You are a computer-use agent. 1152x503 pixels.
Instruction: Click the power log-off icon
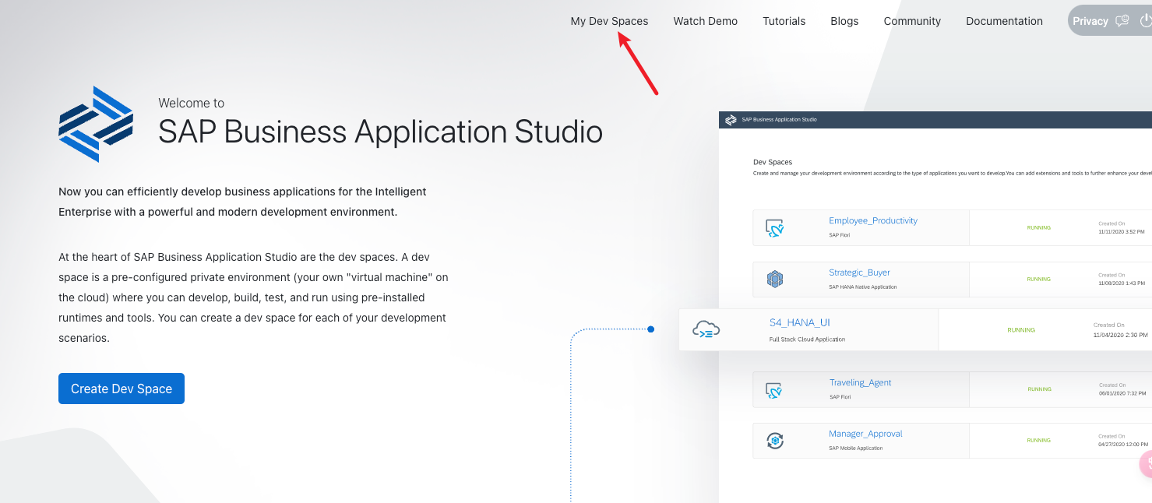(x=1145, y=21)
